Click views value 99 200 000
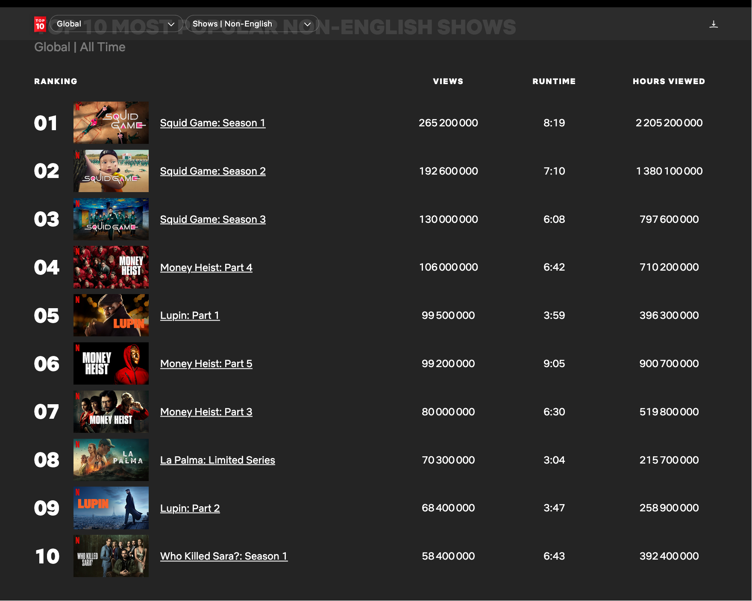The height and width of the screenshot is (601, 752). point(448,364)
